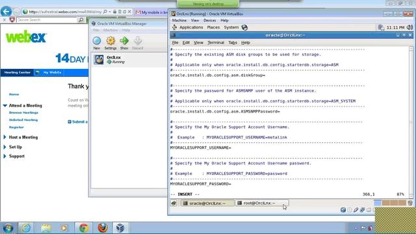Switch to oracle@OrclLnx taskbar window button

pyautogui.click(x=207, y=203)
